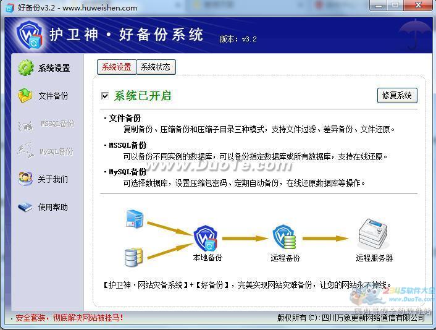Select 文件备份 label in the sidebar
The width and height of the screenshot is (436, 330).
click(x=53, y=96)
